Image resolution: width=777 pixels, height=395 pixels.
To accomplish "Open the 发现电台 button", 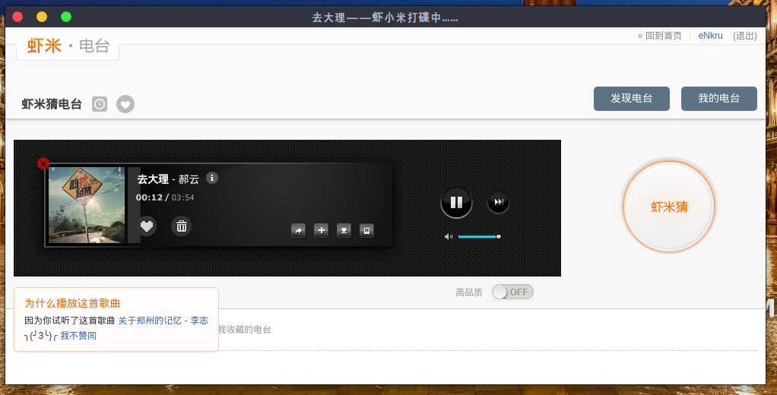I will 632,99.
